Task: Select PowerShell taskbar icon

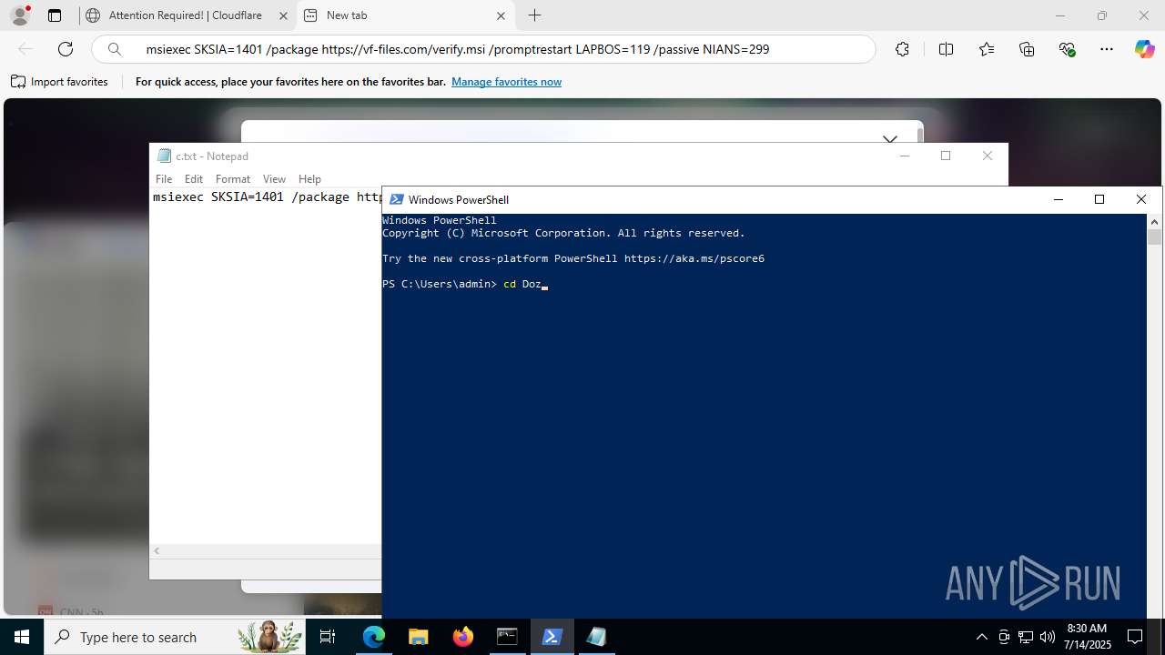Action: pos(552,637)
